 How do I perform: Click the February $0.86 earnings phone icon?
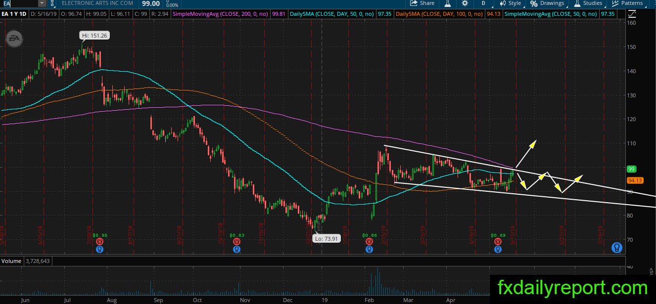coord(369,241)
